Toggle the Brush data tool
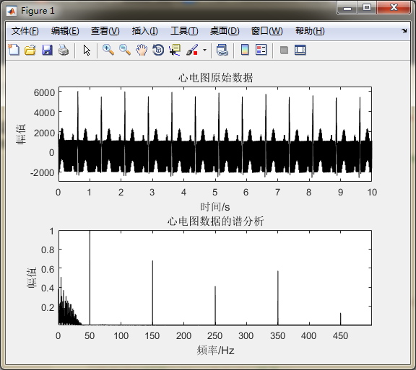 (192, 50)
